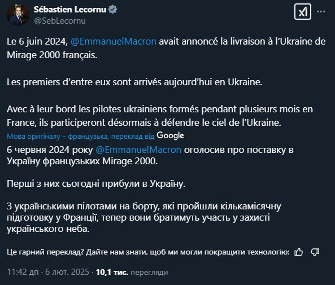Open Sébastien Lecornu's profile avatar

click(x=18, y=14)
